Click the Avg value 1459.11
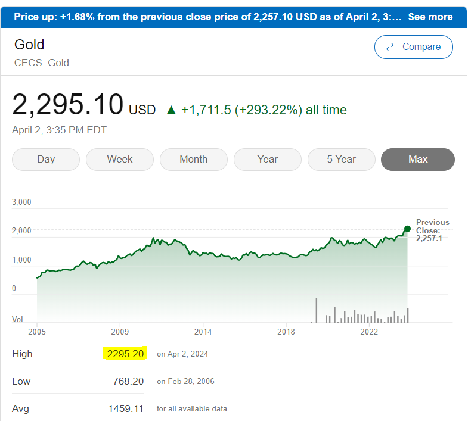The height and width of the screenshot is (421, 468). tap(126, 408)
